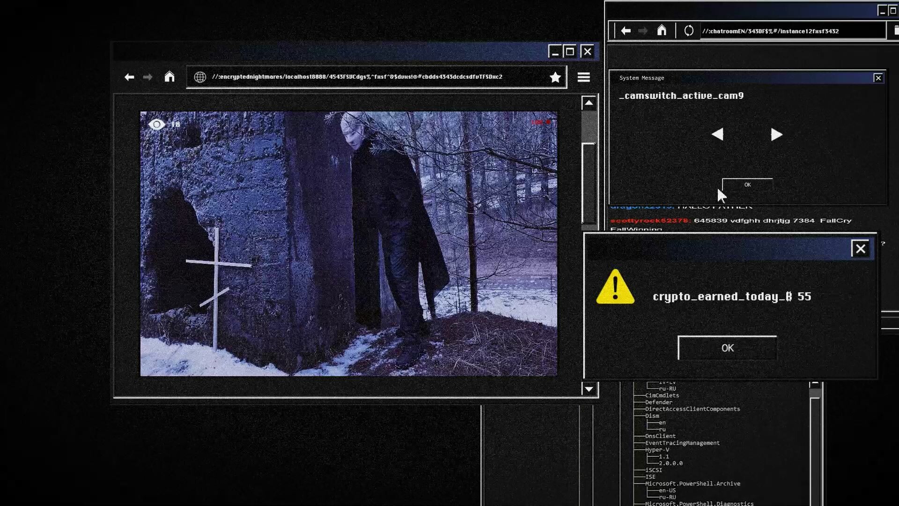Click the home icon in the encryptednightmares browser

click(x=169, y=77)
